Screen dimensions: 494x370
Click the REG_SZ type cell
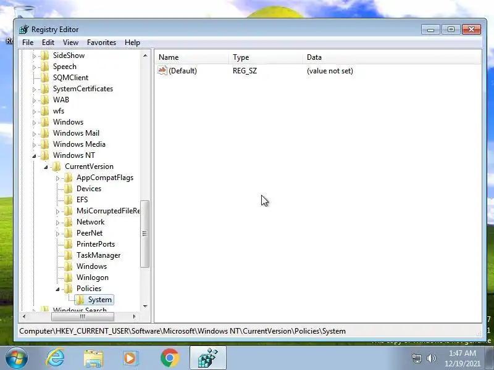point(245,71)
